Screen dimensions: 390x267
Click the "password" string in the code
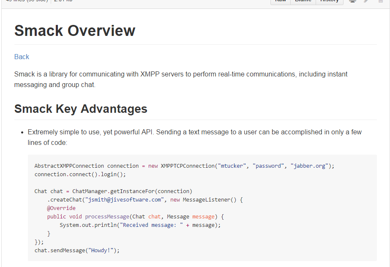point(268,166)
